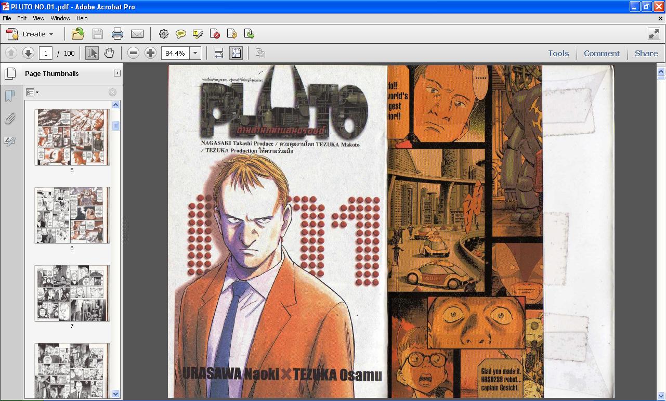Activate the Hand pan tool
The width and height of the screenshot is (666, 401).
click(x=109, y=53)
